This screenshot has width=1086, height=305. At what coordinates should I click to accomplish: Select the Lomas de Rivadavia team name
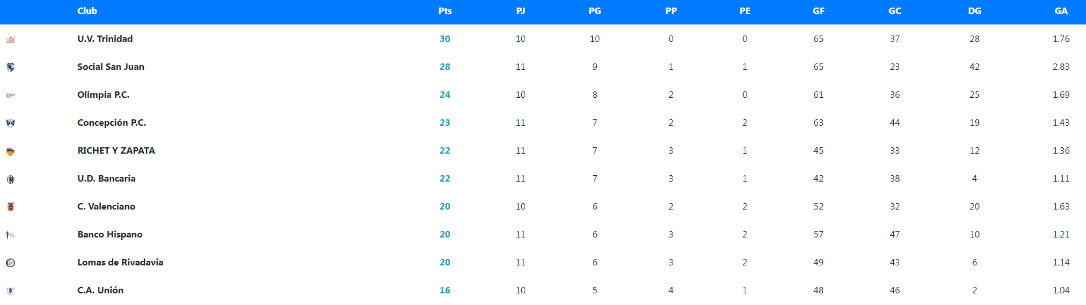[120, 263]
